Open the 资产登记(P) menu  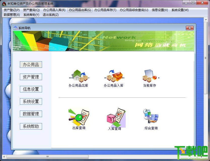12,10
